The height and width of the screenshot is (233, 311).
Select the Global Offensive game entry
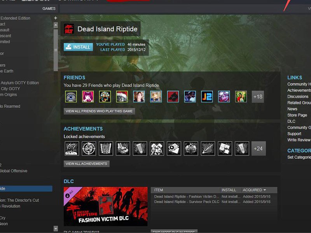pos(14,171)
